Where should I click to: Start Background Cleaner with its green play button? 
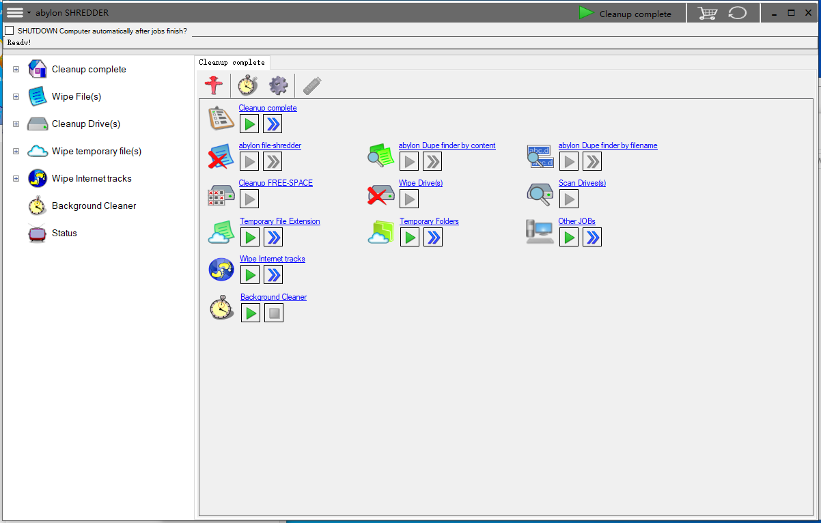click(251, 313)
